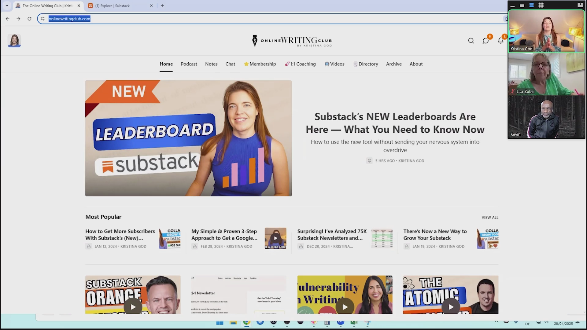Open the Windows Start menu

(x=220, y=323)
